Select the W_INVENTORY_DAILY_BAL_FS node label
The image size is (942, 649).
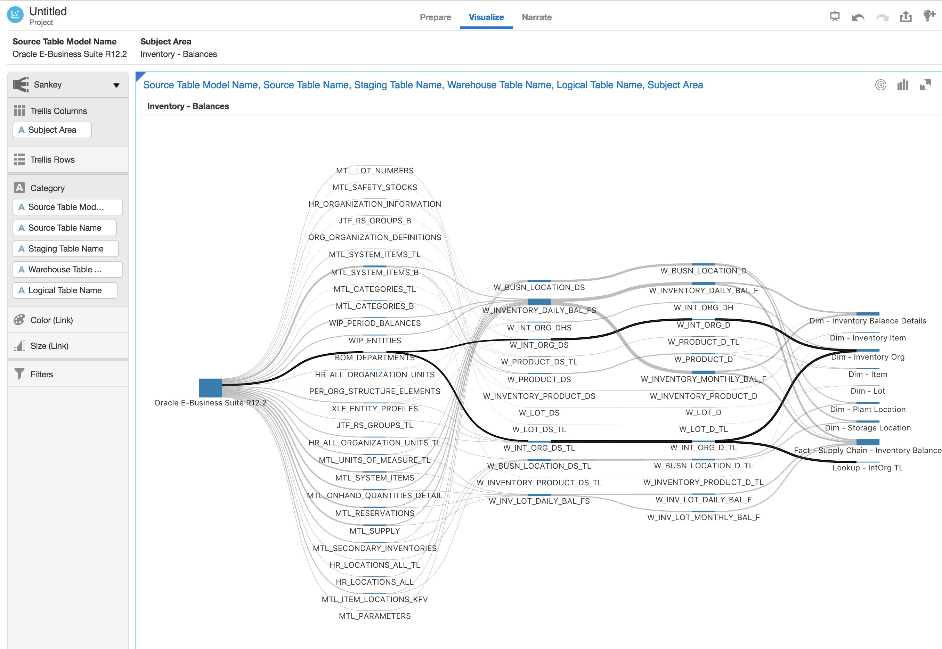(539, 310)
